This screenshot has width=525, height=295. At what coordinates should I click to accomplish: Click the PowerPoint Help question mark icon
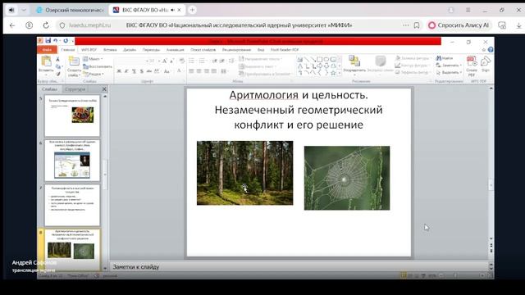pyautogui.click(x=491, y=49)
